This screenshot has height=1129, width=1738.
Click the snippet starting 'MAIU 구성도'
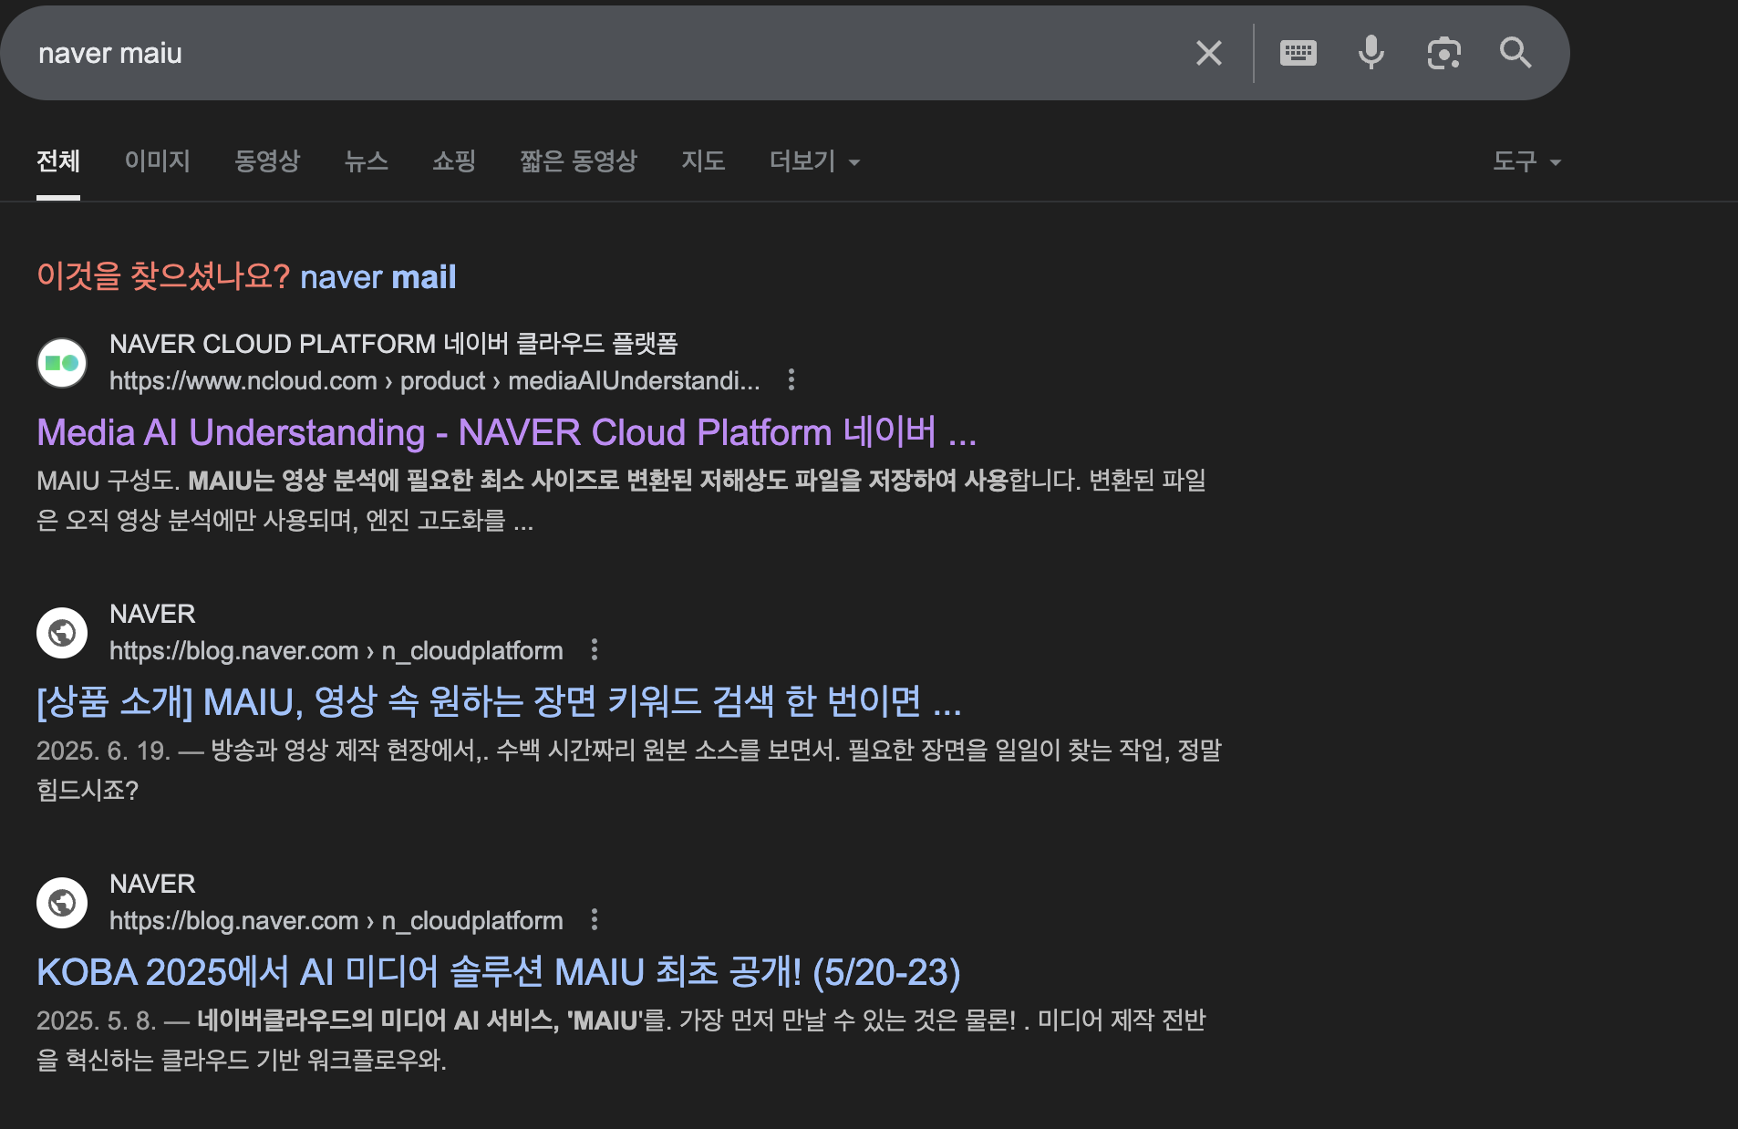coord(621,500)
